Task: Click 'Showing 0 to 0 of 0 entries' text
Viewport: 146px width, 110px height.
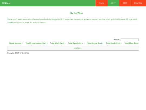Action: point(18,53)
